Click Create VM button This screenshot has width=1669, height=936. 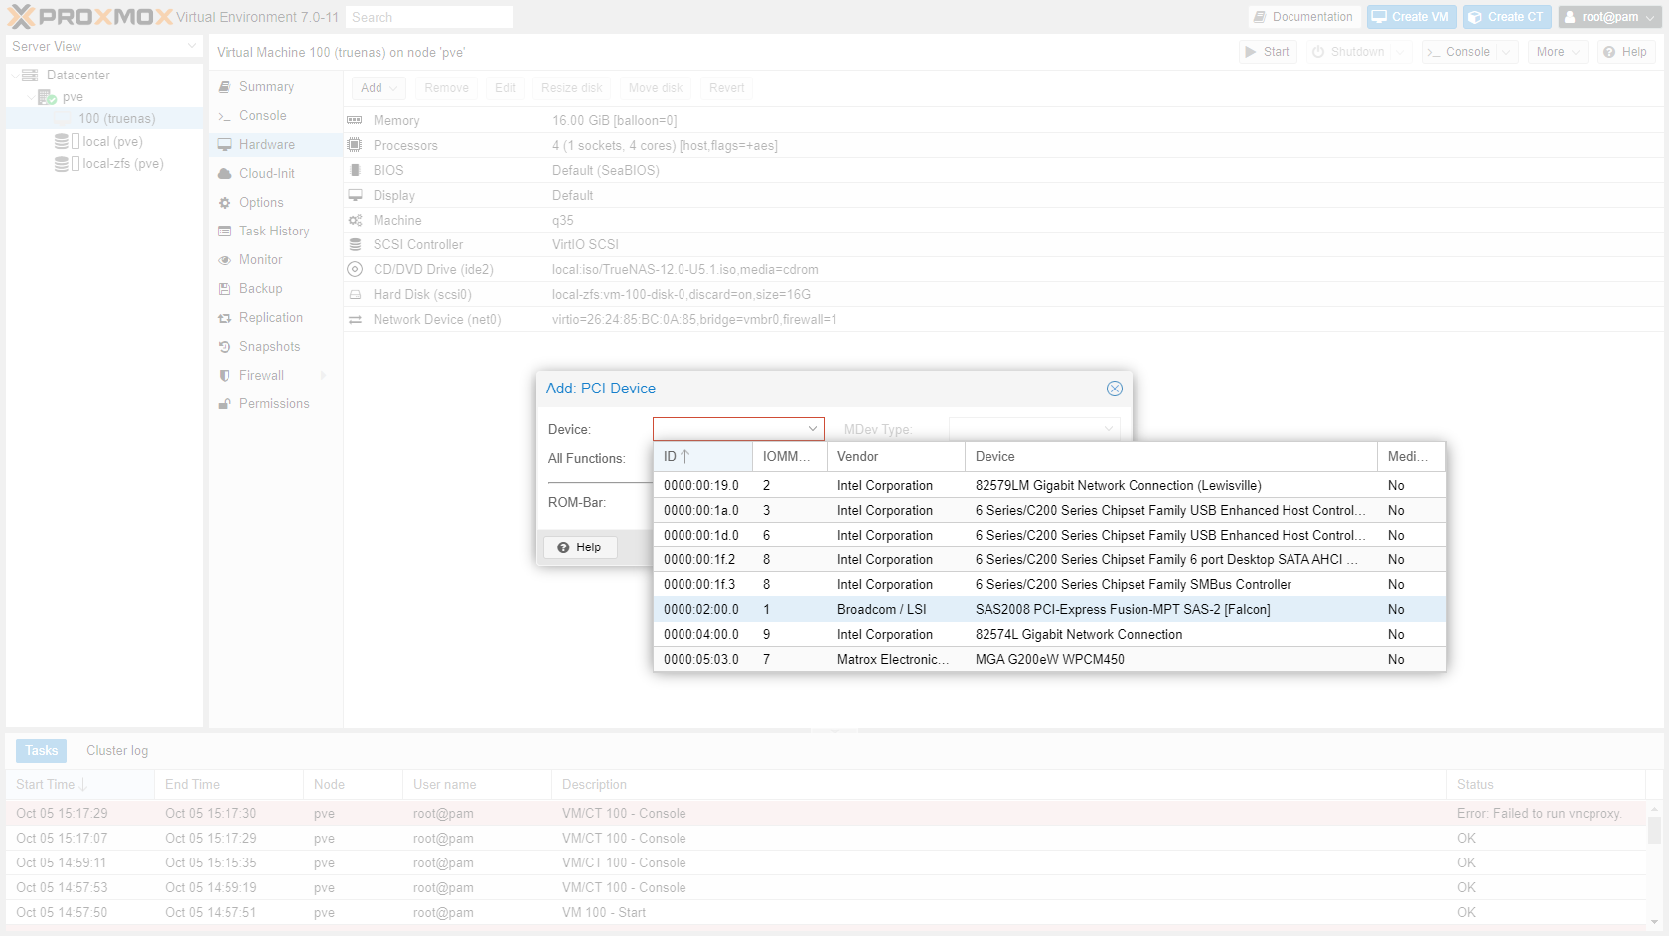point(1412,17)
